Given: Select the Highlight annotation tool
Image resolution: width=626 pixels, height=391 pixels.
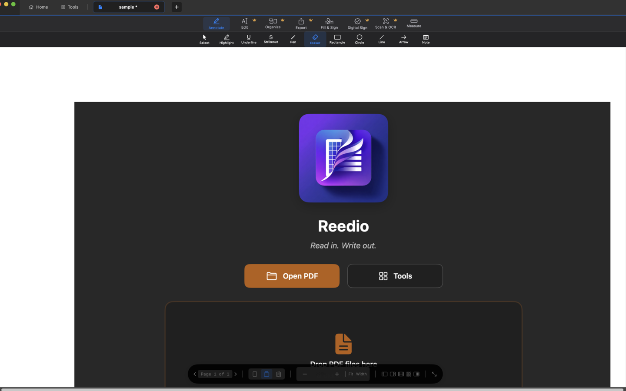Looking at the screenshot, I should [226, 39].
